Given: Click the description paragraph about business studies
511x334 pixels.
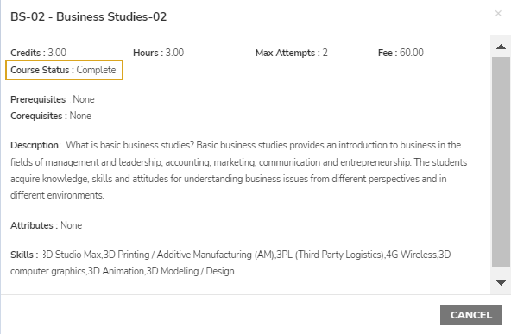Looking at the screenshot, I should (x=239, y=170).
